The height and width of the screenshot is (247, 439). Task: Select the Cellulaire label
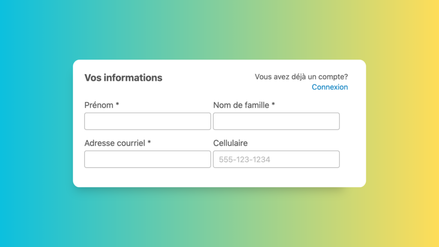pyautogui.click(x=230, y=143)
